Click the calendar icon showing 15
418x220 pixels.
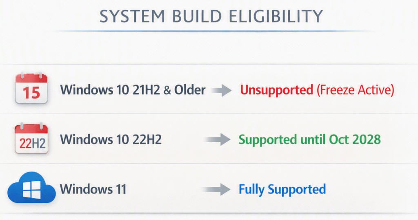tap(31, 88)
